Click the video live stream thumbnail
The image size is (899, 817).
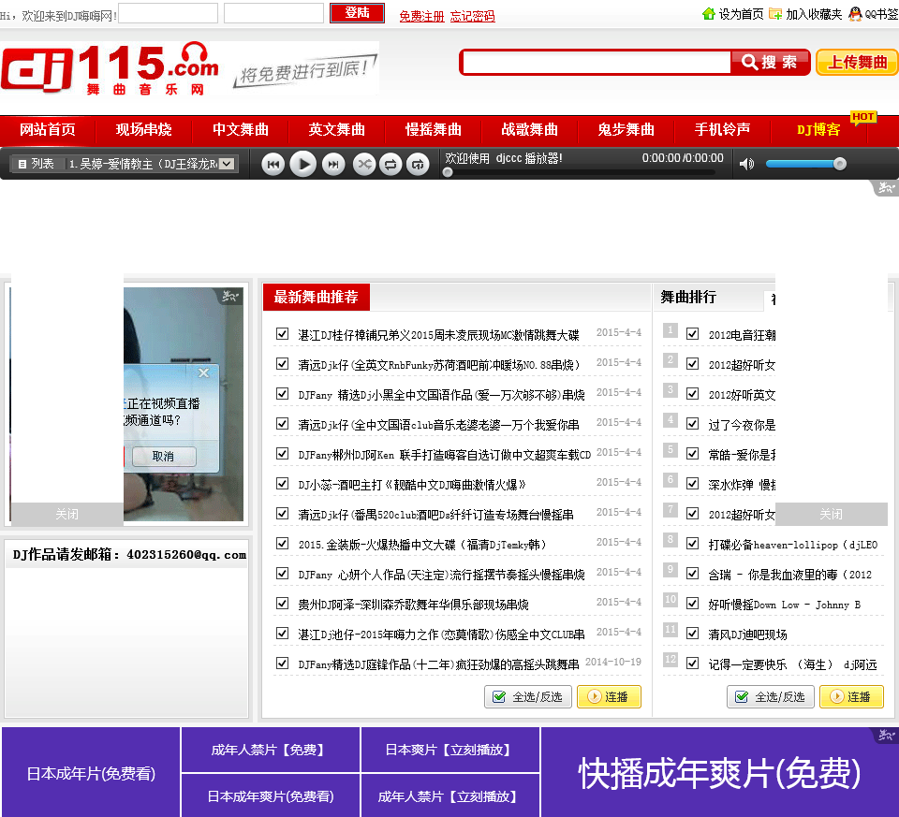click(184, 404)
